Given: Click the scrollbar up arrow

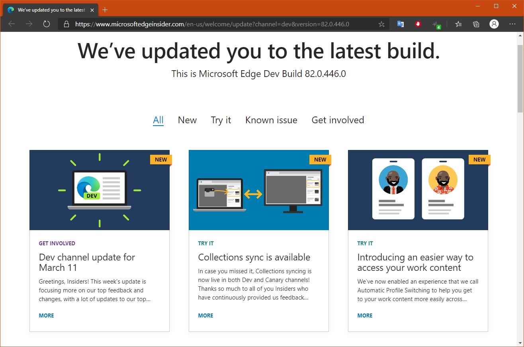Looking at the screenshot, I should pos(520,35).
